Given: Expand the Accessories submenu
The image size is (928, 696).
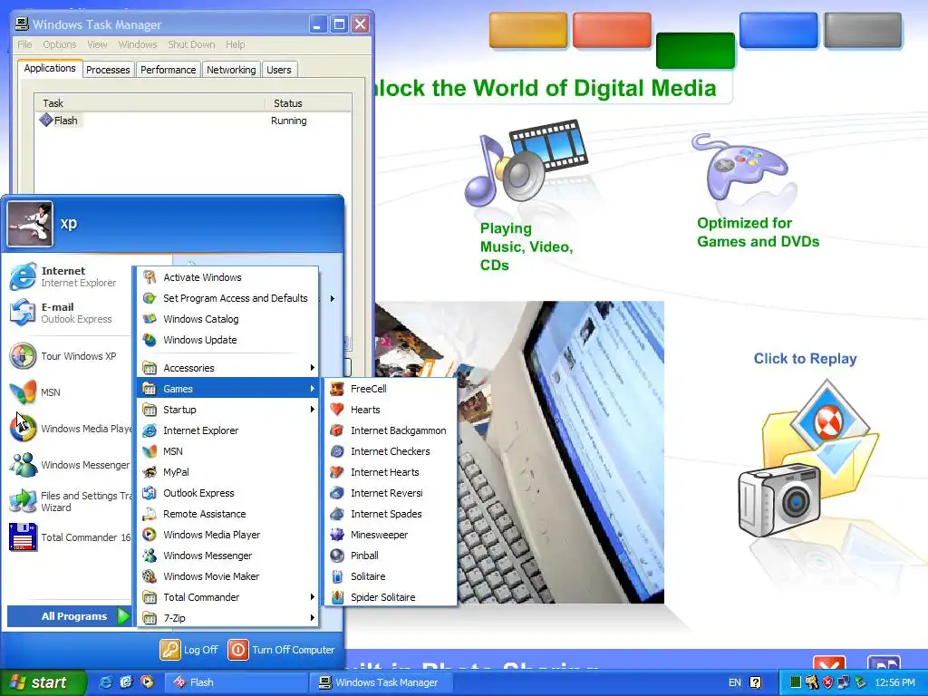Looking at the screenshot, I should 227,368.
